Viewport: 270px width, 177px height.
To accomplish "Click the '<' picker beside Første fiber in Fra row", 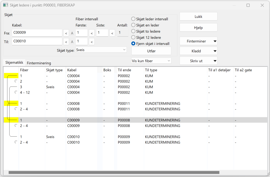I will pyautogui.click(x=92, y=33).
